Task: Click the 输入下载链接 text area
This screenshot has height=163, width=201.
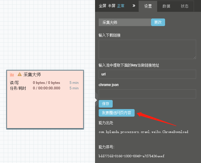Action: point(147,49)
